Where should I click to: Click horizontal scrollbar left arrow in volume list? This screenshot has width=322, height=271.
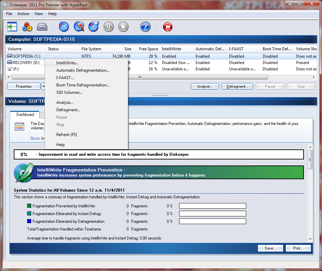(x=8, y=77)
